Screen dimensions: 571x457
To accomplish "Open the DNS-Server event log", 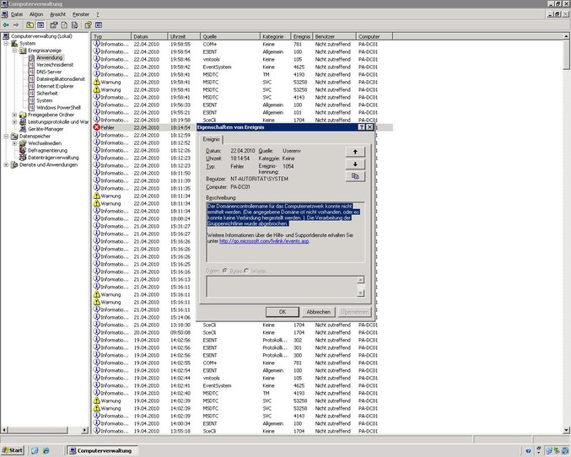I will pos(49,72).
